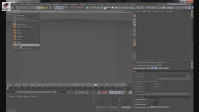This screenshot has height=112, width=199.
Task: Open first coordinate manager dropdown beside Применить
Action: click(101, 107)
